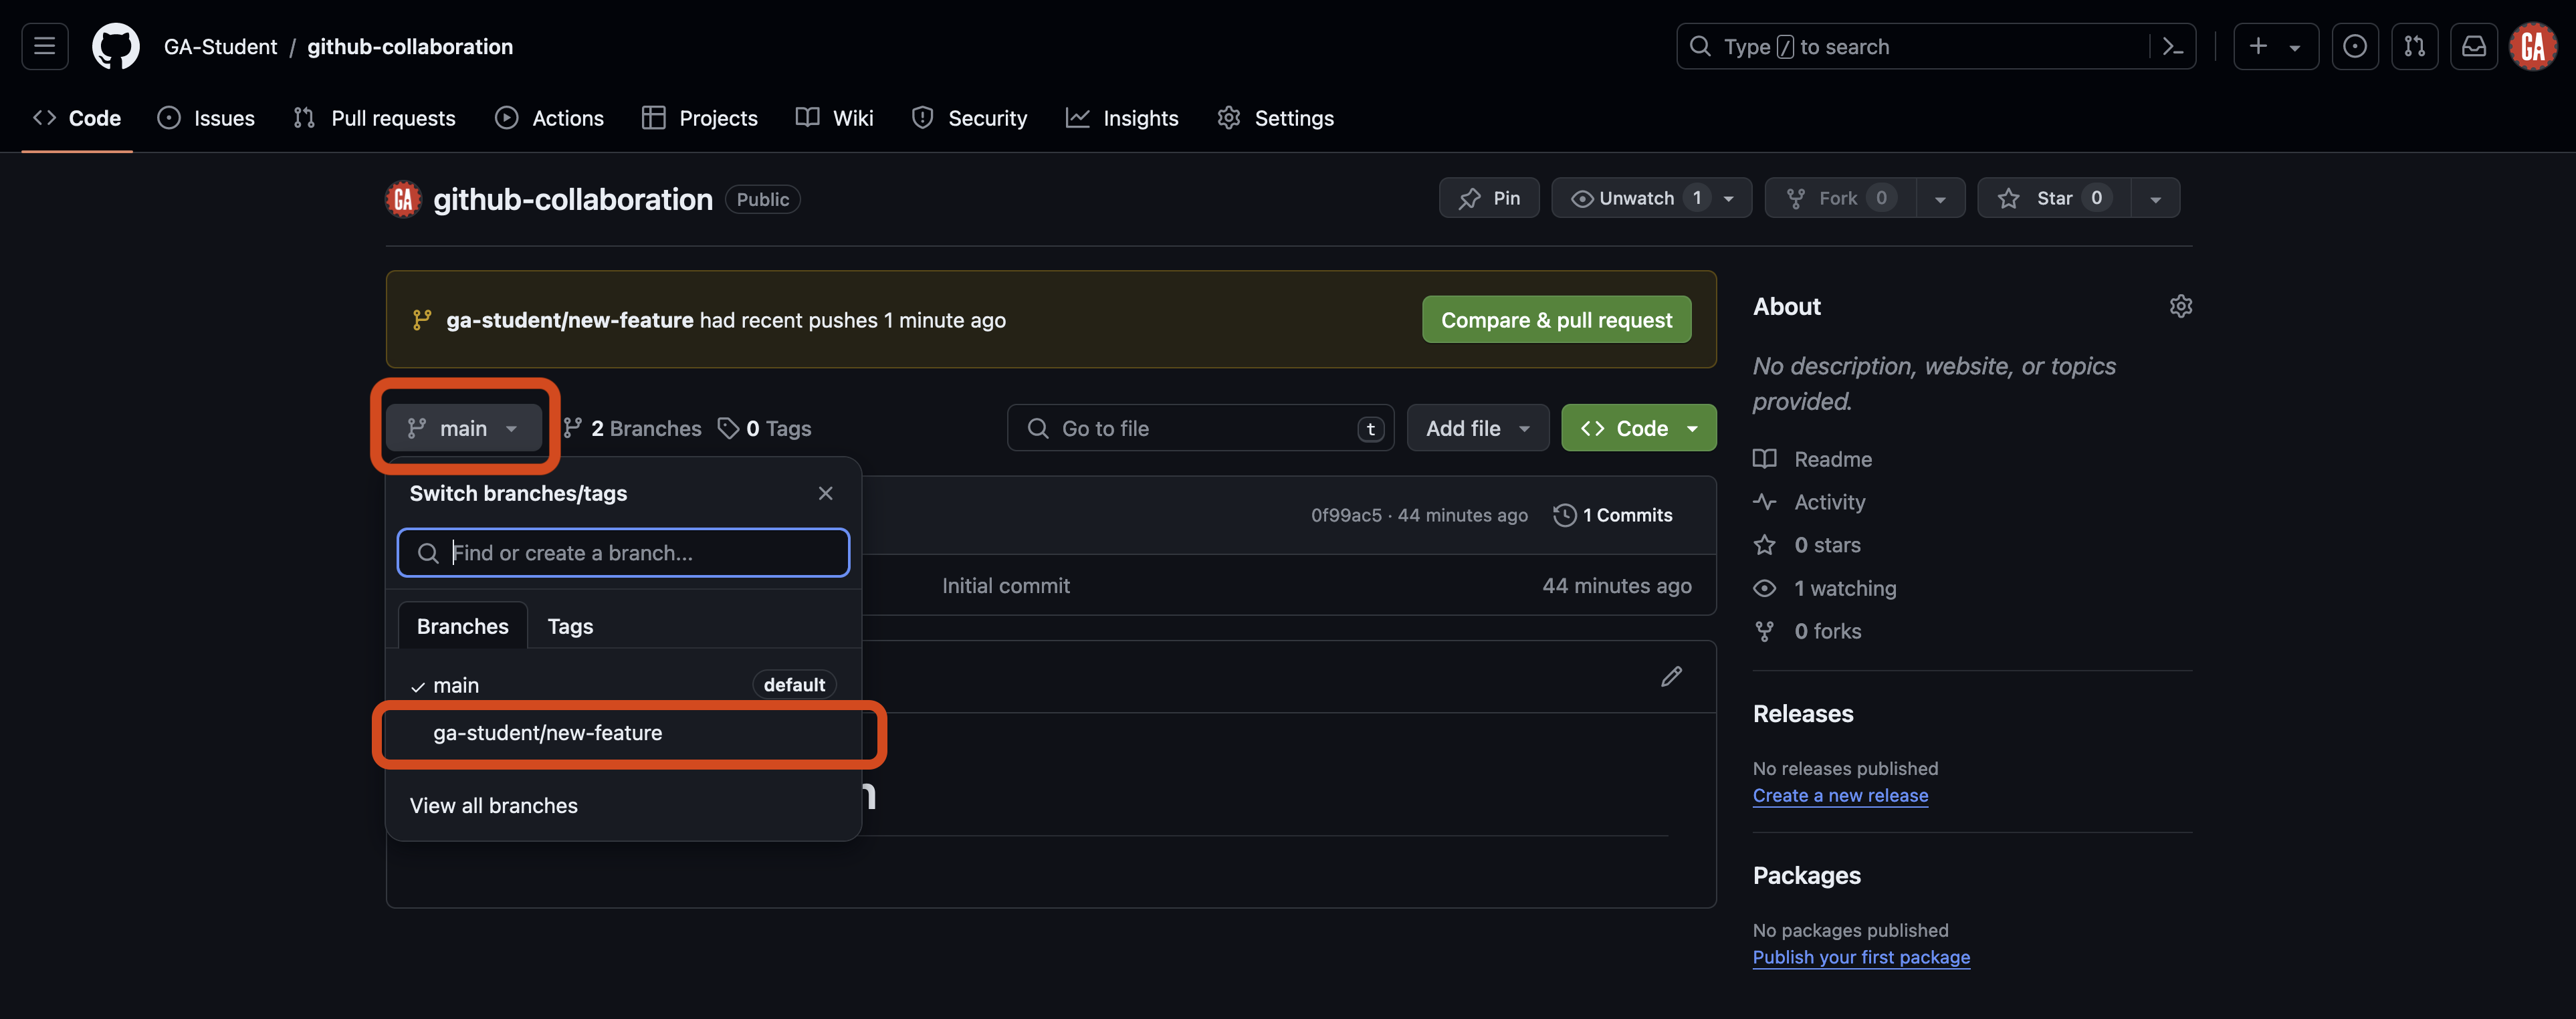This screenshot has height=1019, width=2576.
Task: Open your profile avatar menu
Action: click(2533, 46)
